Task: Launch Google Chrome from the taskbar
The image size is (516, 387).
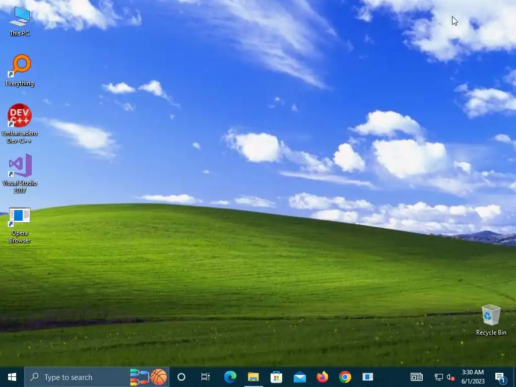Action: coord(345,377)
